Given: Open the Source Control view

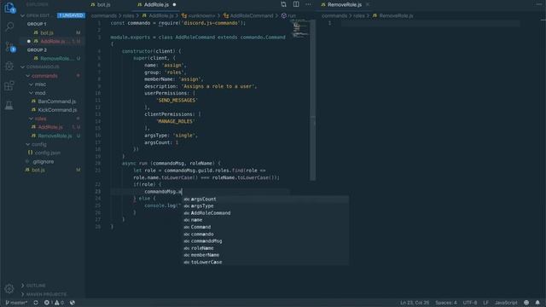Looking at the screenshot, I should point(9,46).
